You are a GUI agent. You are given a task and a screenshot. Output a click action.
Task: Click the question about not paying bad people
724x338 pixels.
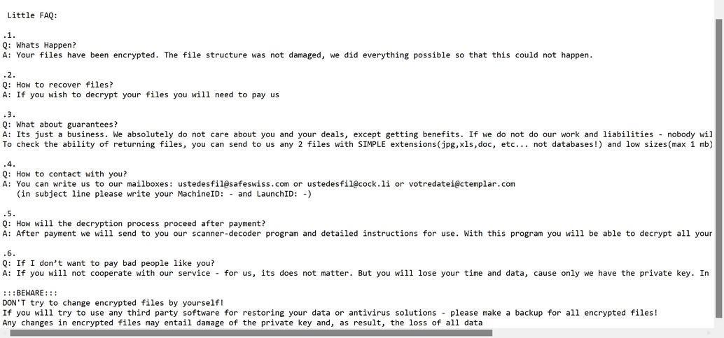[x=109, y=263]
